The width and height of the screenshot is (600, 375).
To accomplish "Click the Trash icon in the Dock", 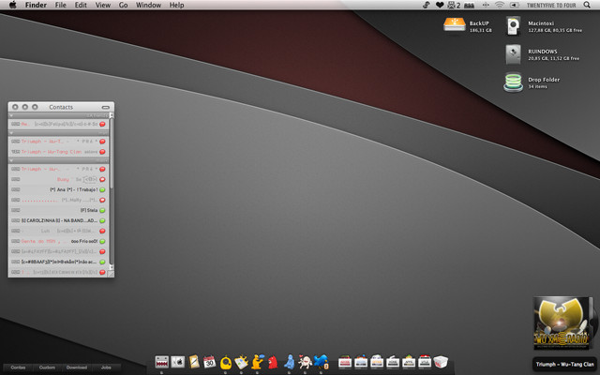I will pyautogui.click(x=442, y=361).
